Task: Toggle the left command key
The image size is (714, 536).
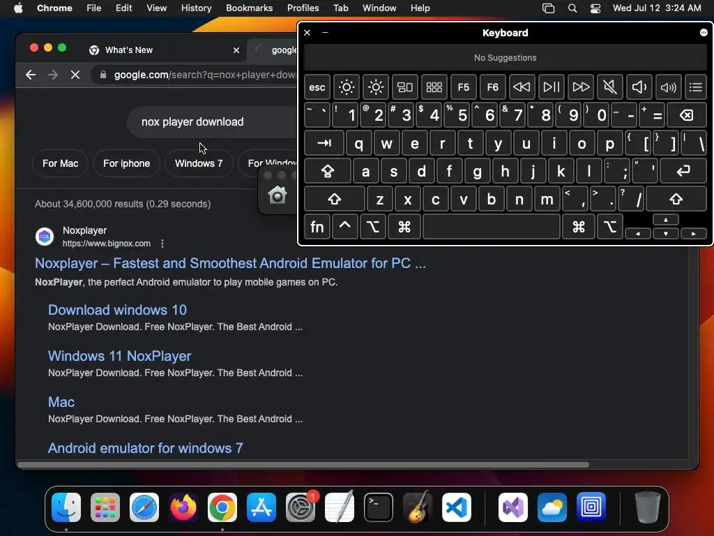Action: (x=404, y=227)
